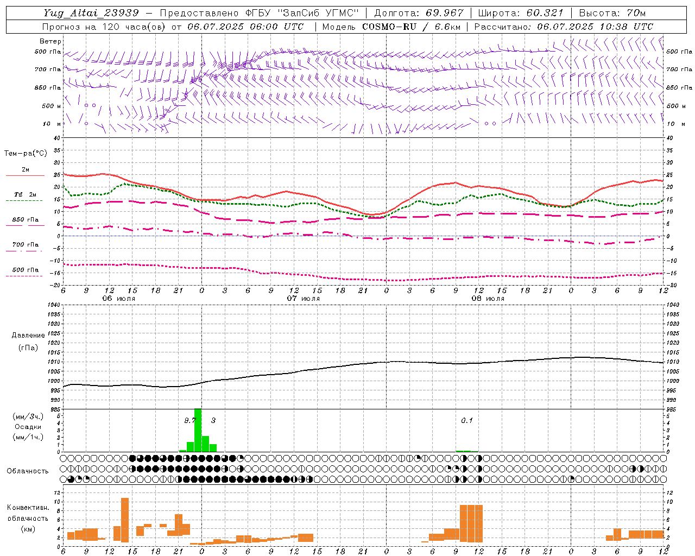
Task: Click the station title Yug_Altai_23939
Action: pos(91,13)
